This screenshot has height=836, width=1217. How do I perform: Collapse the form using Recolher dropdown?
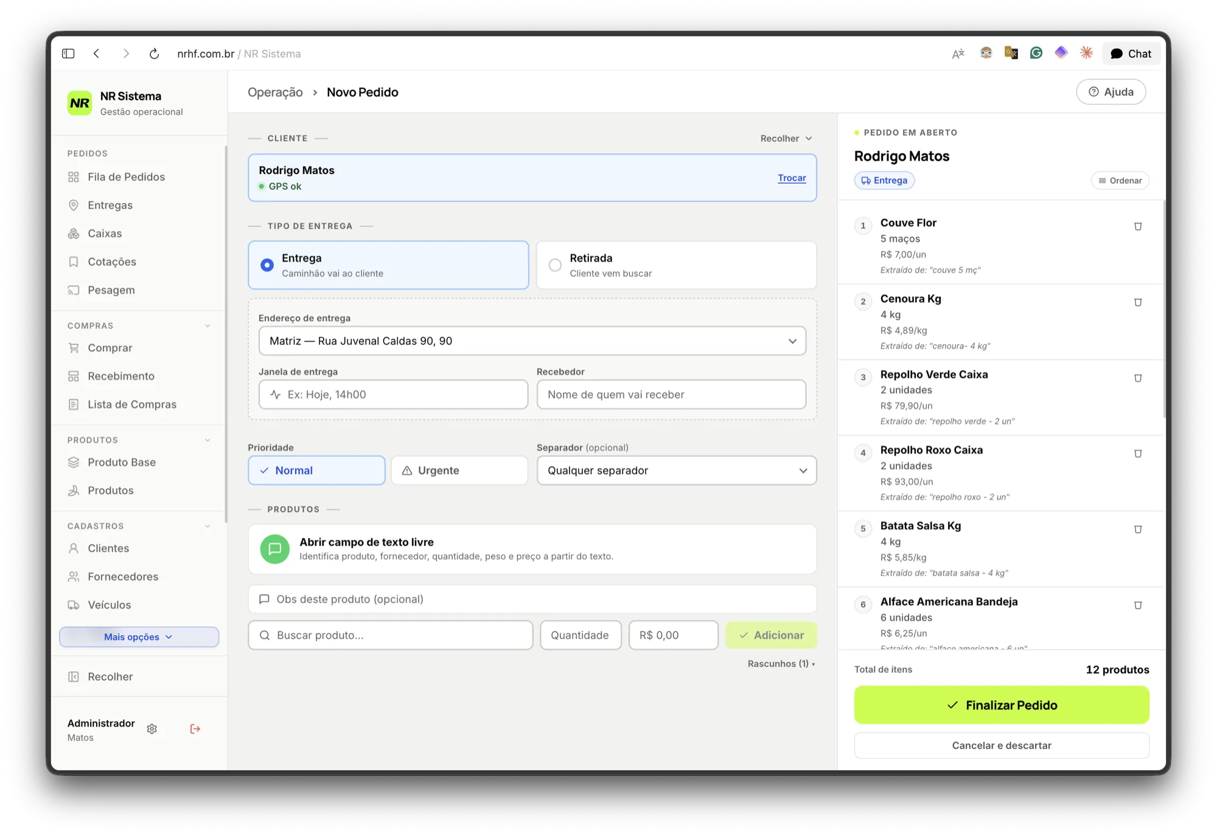pos(786,139)
